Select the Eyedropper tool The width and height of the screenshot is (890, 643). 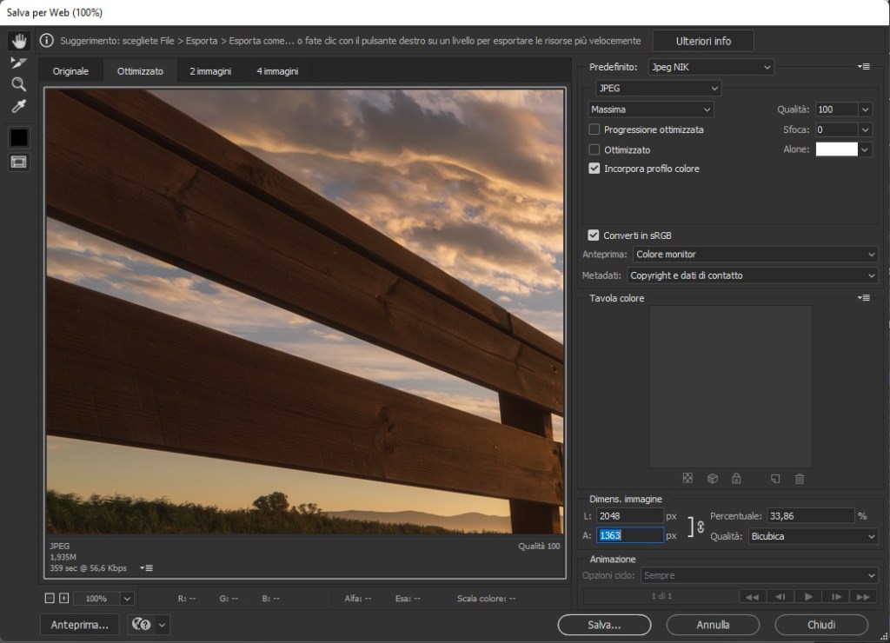[x=19, y=107]
